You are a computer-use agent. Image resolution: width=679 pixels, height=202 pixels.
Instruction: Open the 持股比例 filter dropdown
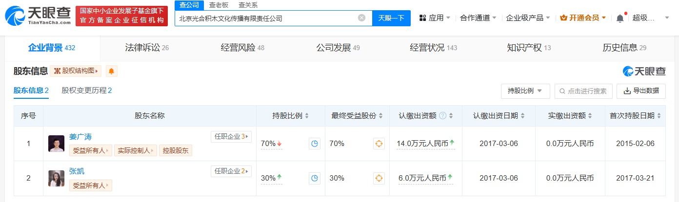click(x=525, y=91)
